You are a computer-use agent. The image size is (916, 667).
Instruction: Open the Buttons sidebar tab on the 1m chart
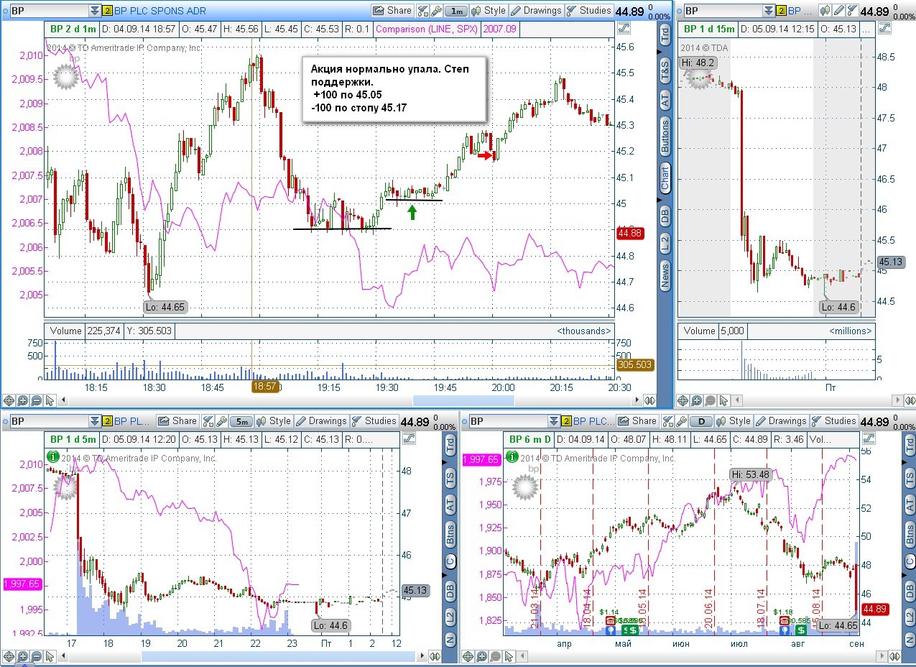[665, 137]
